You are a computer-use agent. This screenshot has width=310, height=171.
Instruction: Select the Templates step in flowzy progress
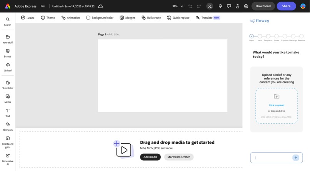pyautogui.click(x=268, y=36)
